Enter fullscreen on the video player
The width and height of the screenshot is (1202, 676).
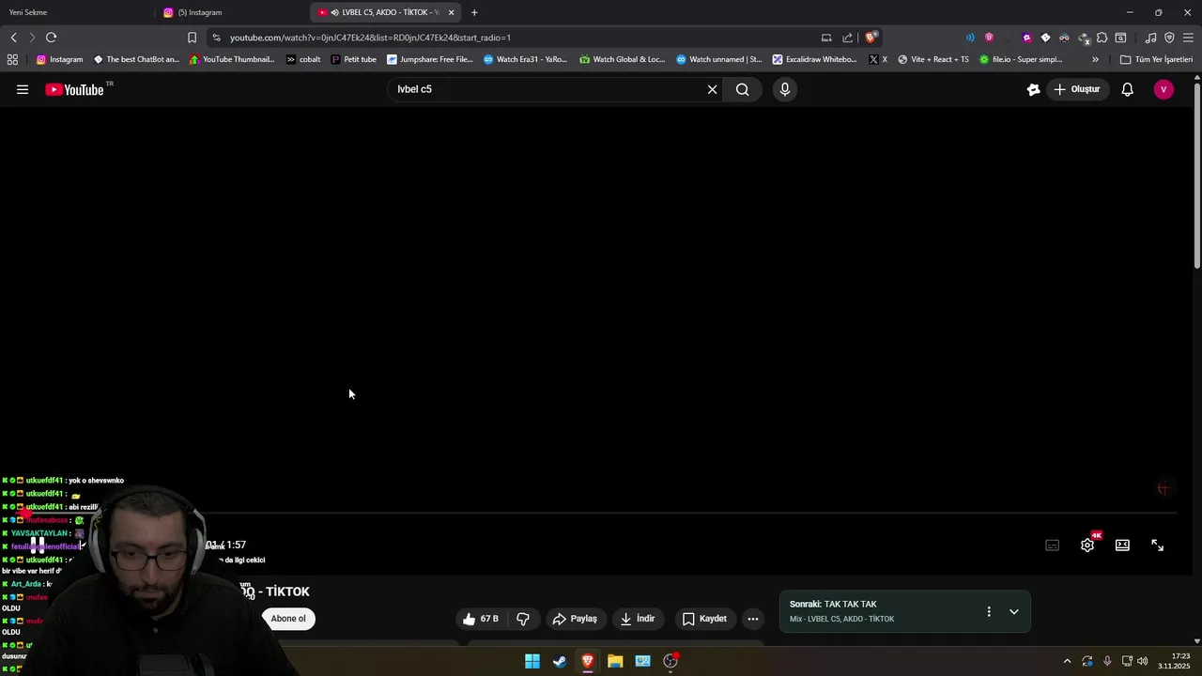click(x=1158, y=545)
